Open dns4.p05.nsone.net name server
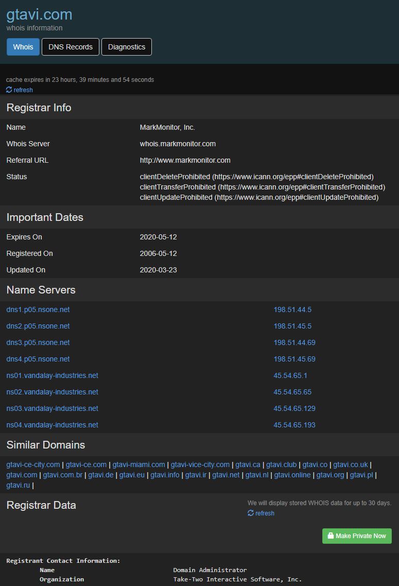The image size is (399, 586). 38,359
